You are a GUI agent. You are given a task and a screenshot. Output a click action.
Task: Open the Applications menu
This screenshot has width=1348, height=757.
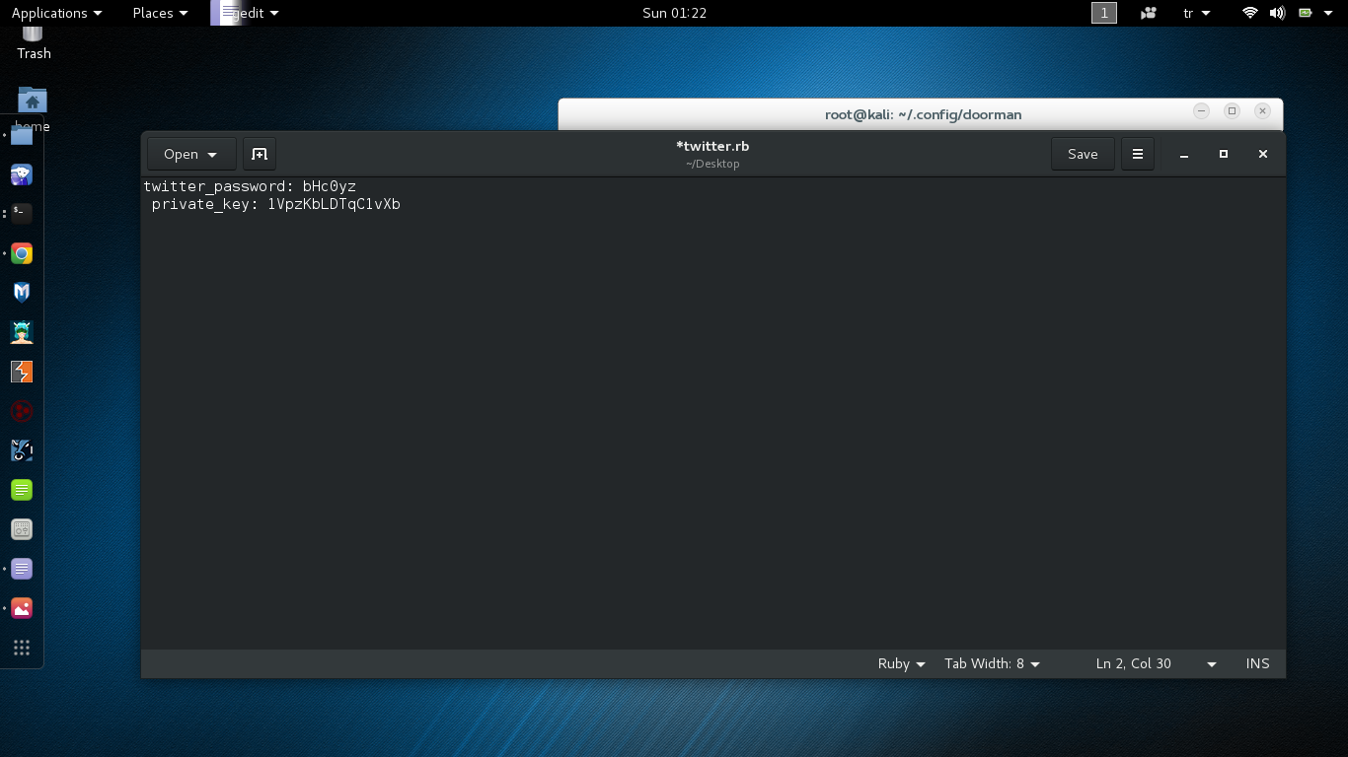coord(56,13)
